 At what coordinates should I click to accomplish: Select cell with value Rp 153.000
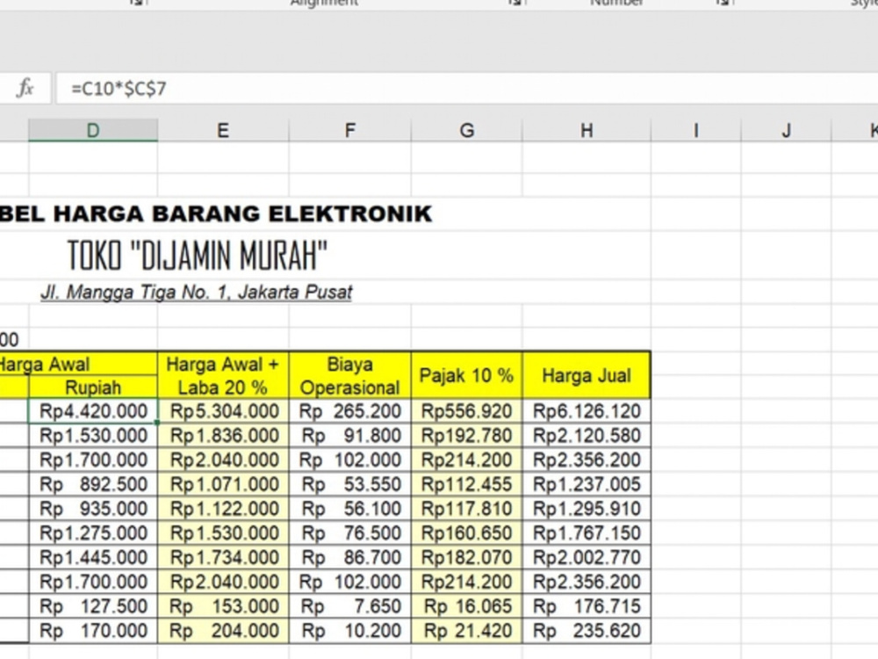tap(223, 606)
